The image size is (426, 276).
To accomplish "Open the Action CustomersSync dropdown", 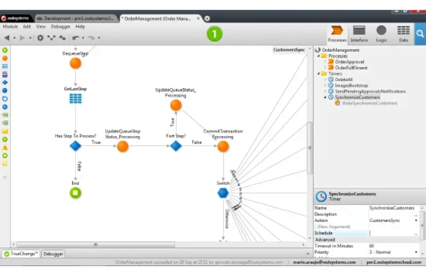I will click(x=416, y=220).
